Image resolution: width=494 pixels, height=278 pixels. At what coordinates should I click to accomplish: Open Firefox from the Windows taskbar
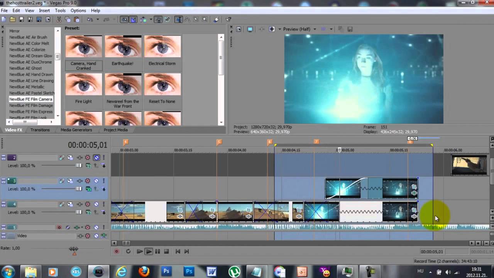click(x=144, y=272)
